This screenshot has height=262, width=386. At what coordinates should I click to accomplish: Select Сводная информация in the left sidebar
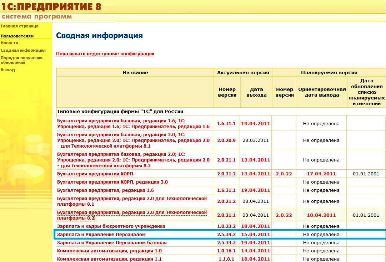point(23,50)
